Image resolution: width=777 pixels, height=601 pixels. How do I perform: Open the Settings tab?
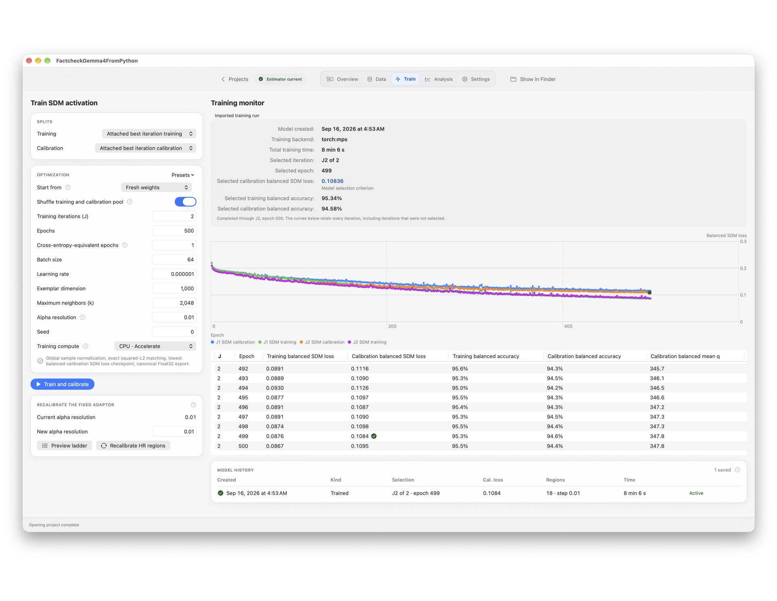tap(476, 79)
